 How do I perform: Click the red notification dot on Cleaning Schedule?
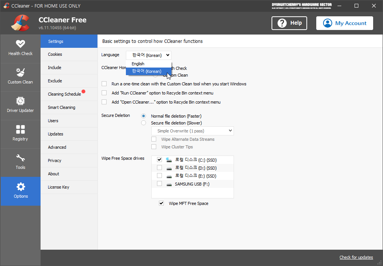point(83,91)
